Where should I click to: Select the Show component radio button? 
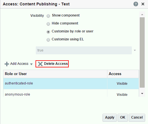pyautogui.click(x=48, y=16)
